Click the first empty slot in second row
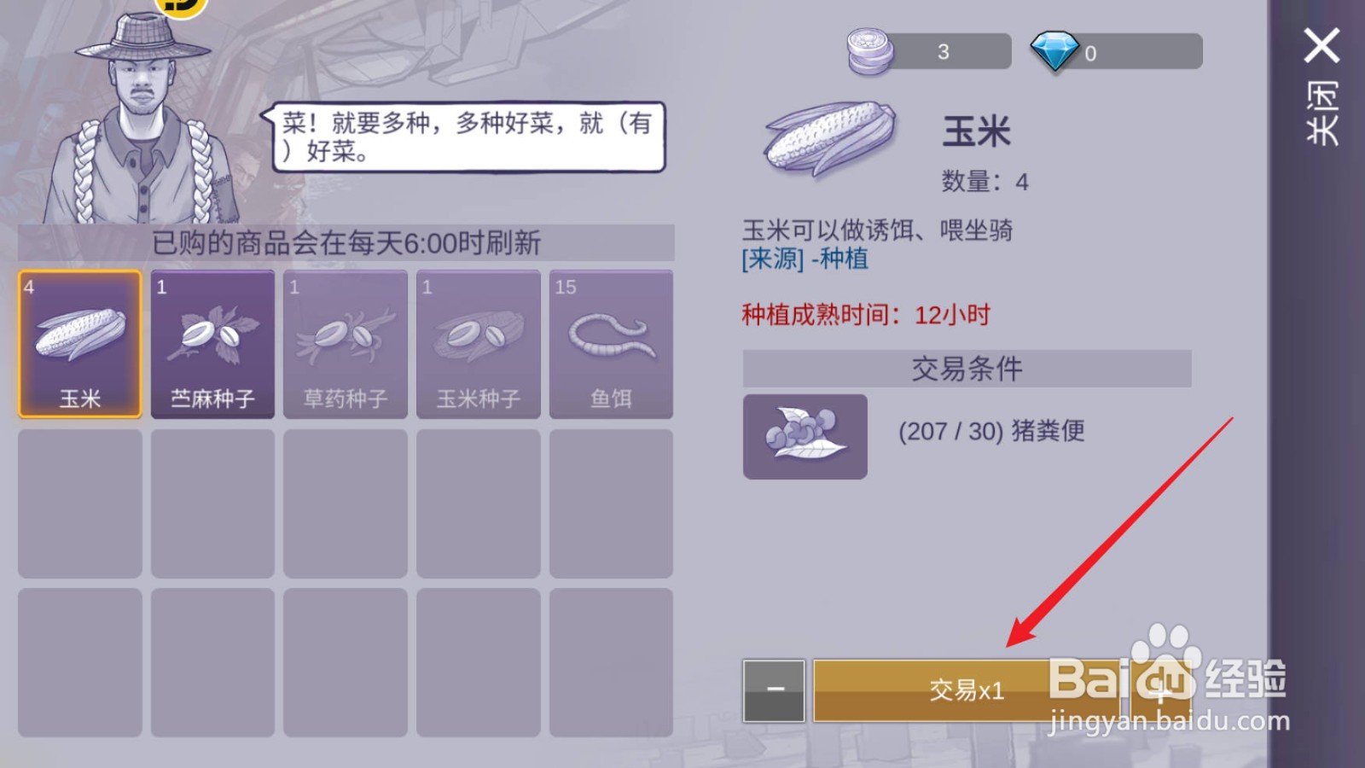This screenshot has height=768, width=1365. tap(80, 503)
